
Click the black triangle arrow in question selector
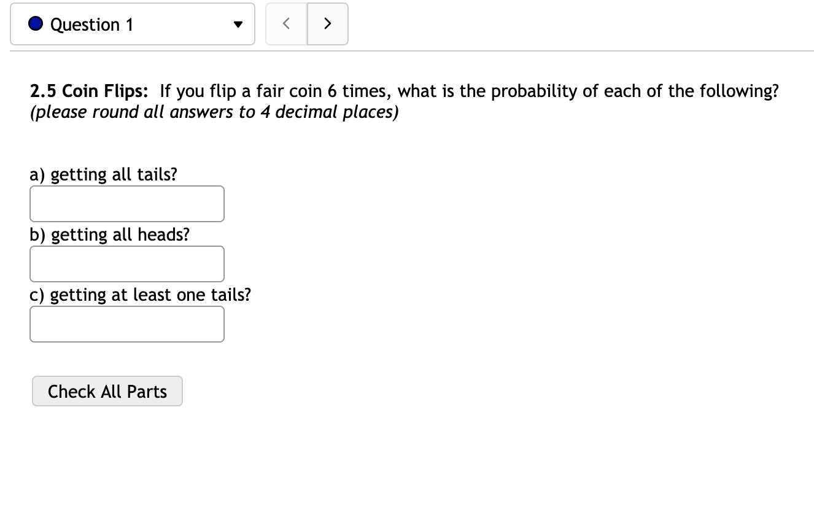point(237,25)
